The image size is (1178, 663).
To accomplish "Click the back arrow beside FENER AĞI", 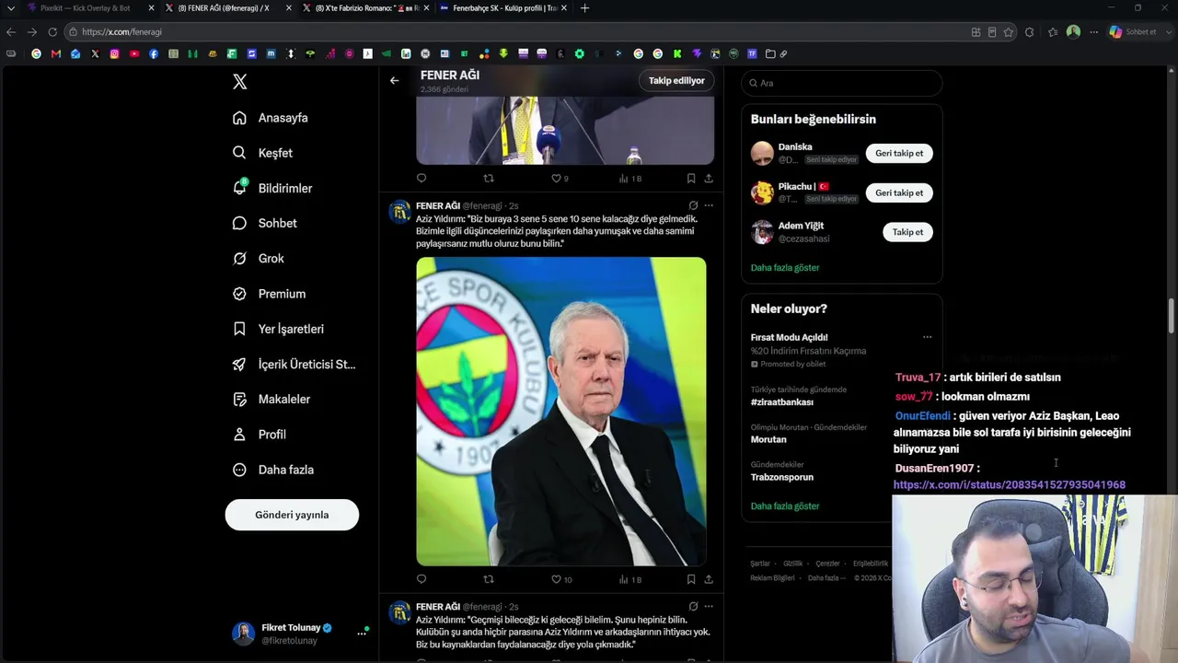I will [394, 80].
